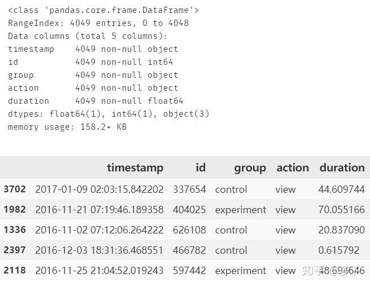370x287 pixels.
Task: Click row index 1982
Action: click(x=15, y=210)
